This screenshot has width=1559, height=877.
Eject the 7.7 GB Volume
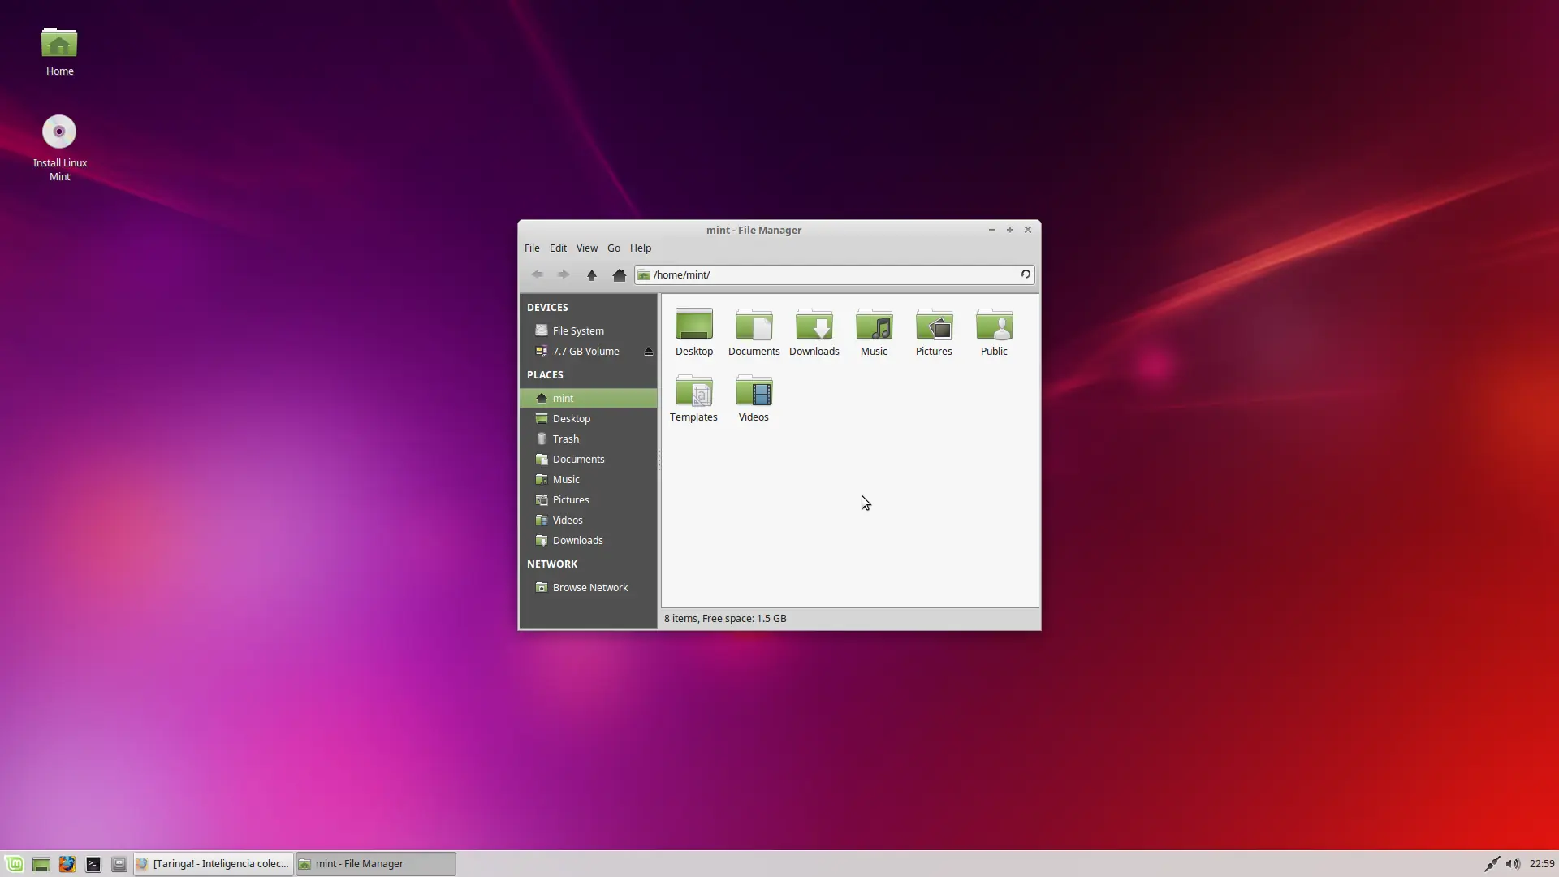[648, 352]
